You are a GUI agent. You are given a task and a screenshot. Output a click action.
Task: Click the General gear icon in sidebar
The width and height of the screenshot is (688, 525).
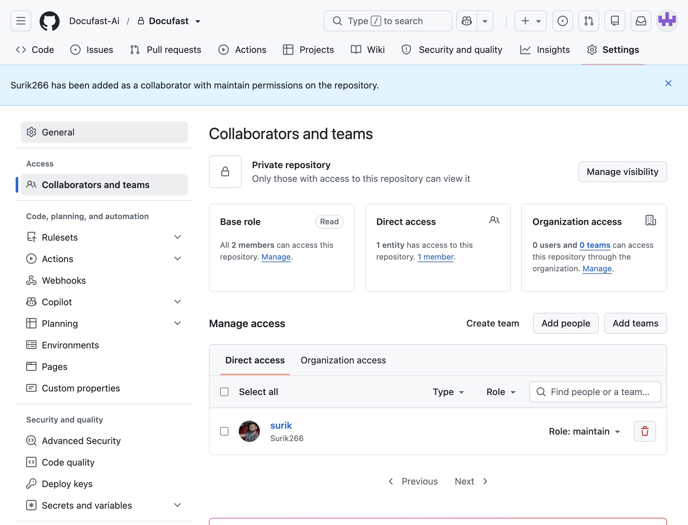[x=31, y=132]
